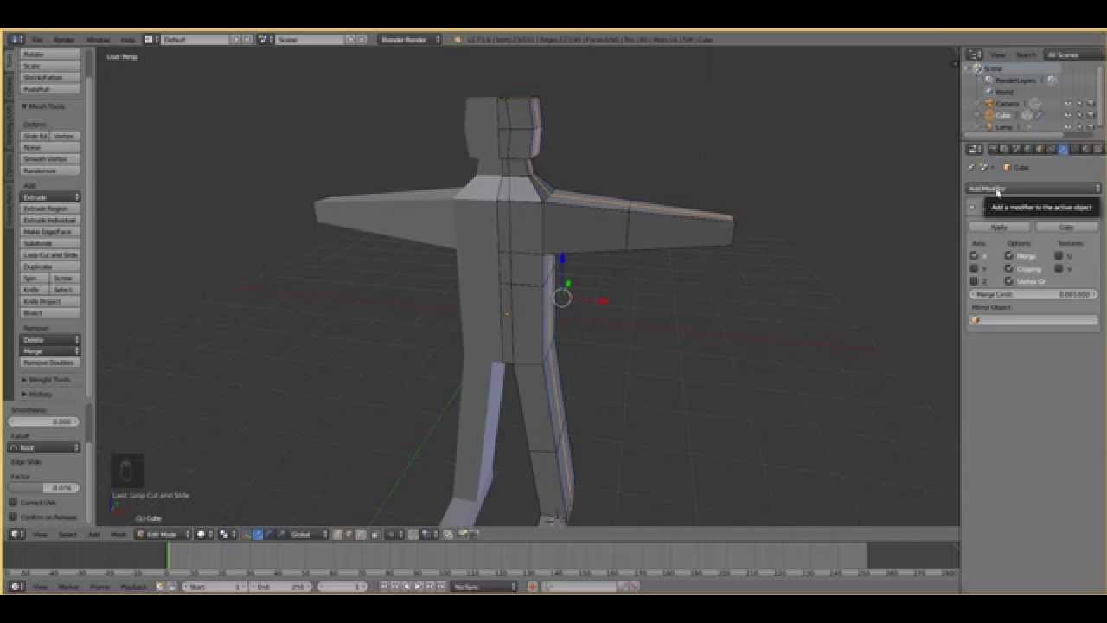
Task: Toggle the Clipping option checkbox
Action: point(1008,268)
